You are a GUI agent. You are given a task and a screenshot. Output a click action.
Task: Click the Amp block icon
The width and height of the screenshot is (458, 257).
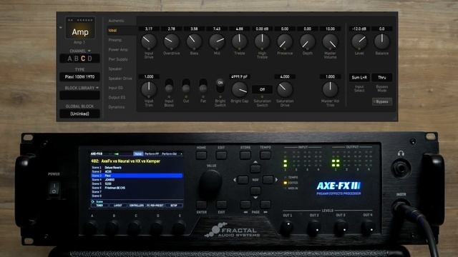pyautogui.click(x=80, y=28)
